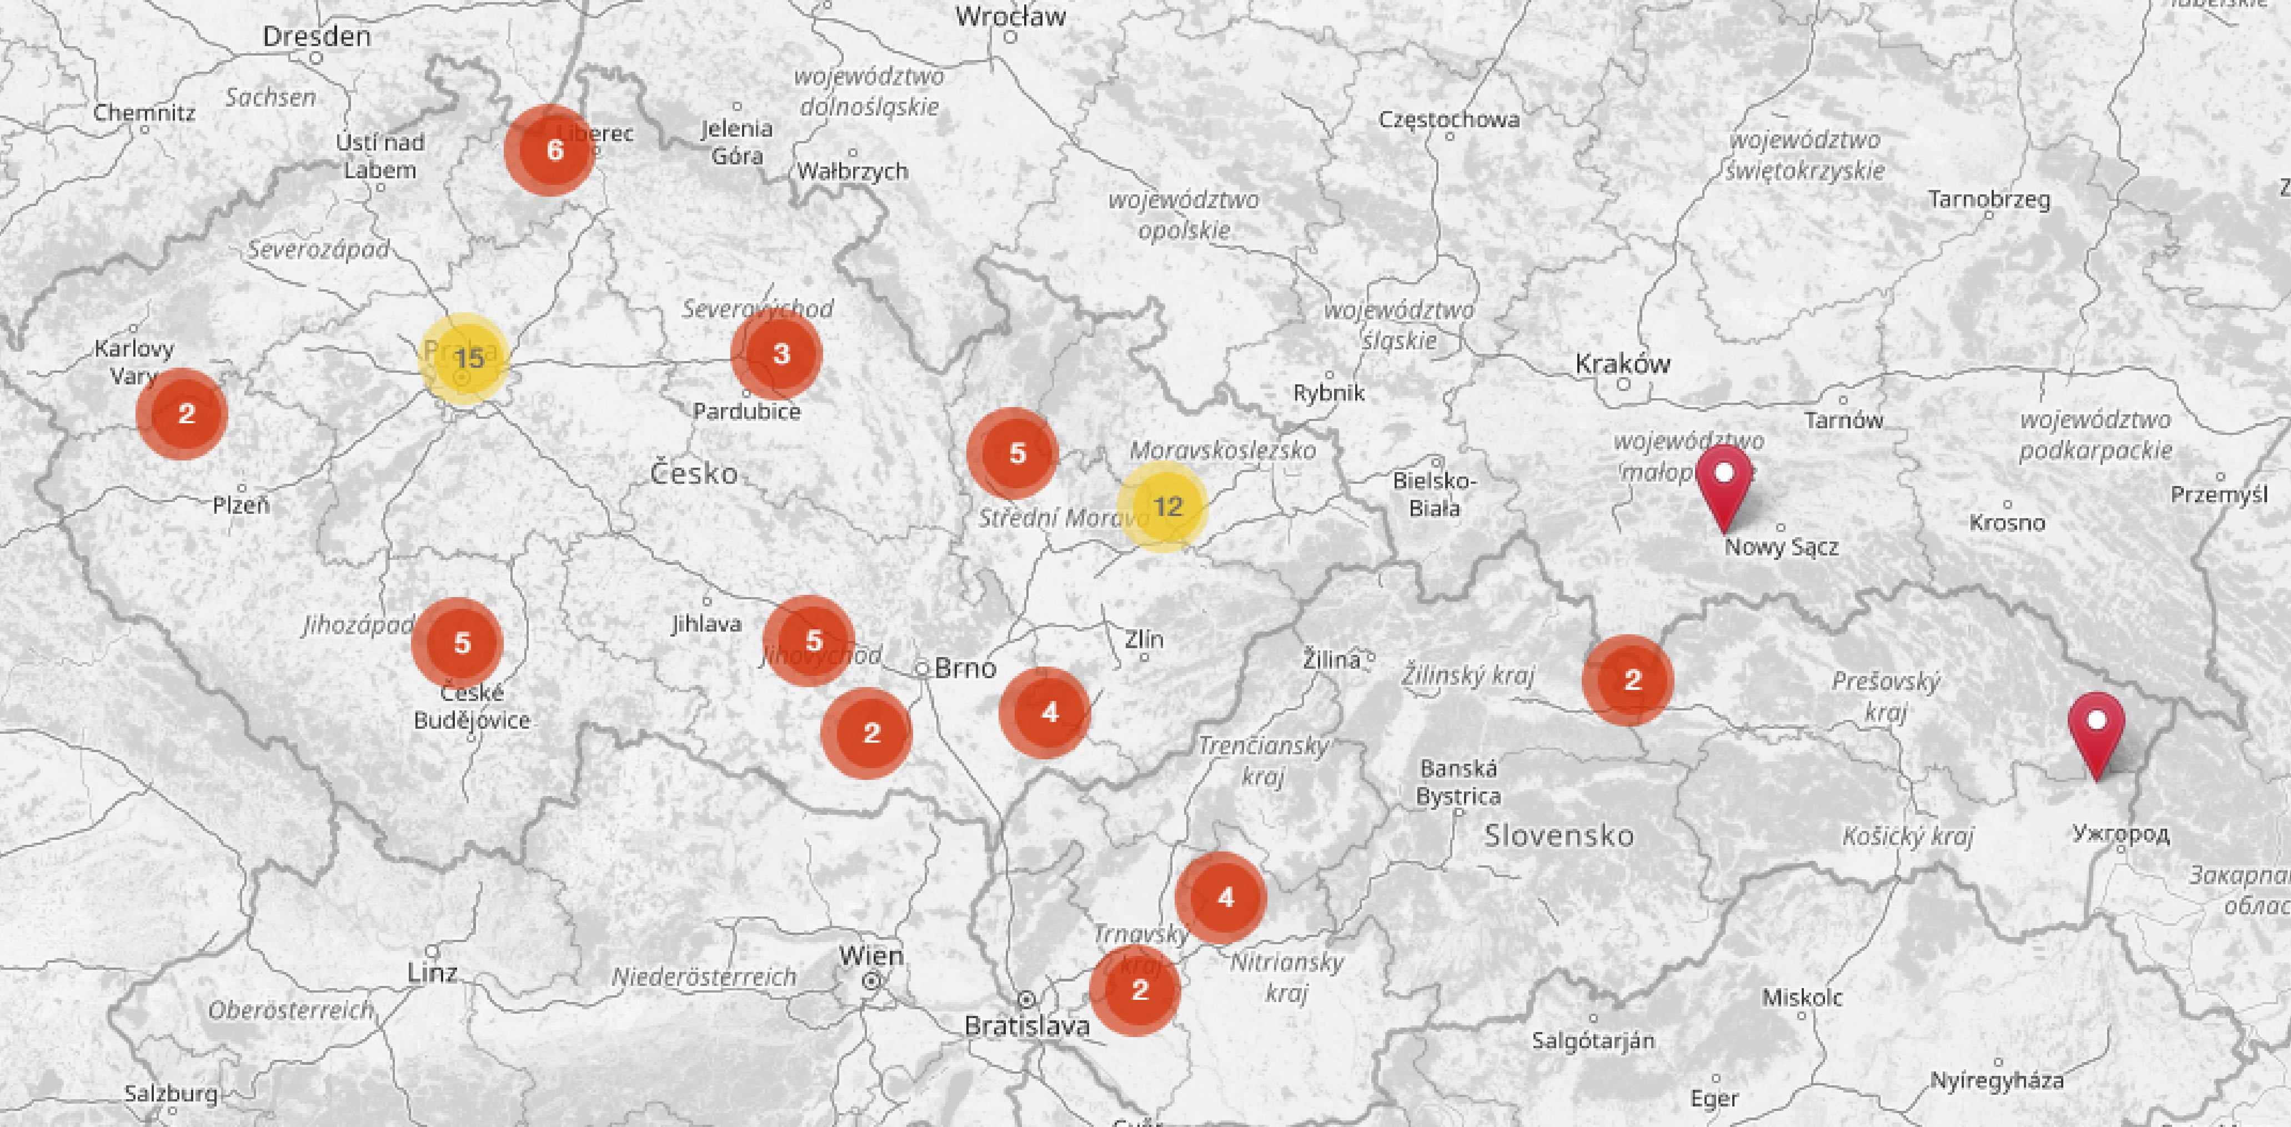Click the Trenčiansky kraj region label

tap(1263, 760)
